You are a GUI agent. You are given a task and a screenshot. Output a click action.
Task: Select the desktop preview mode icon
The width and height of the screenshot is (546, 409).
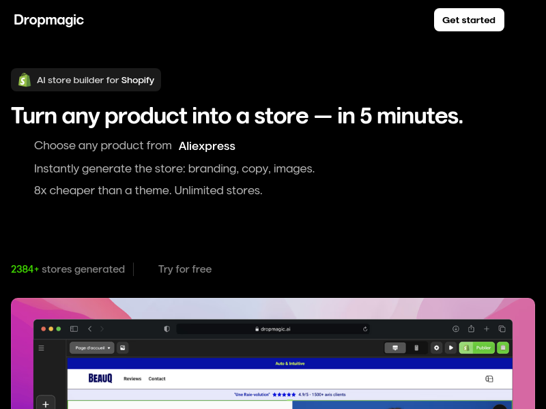click(395, 348)
